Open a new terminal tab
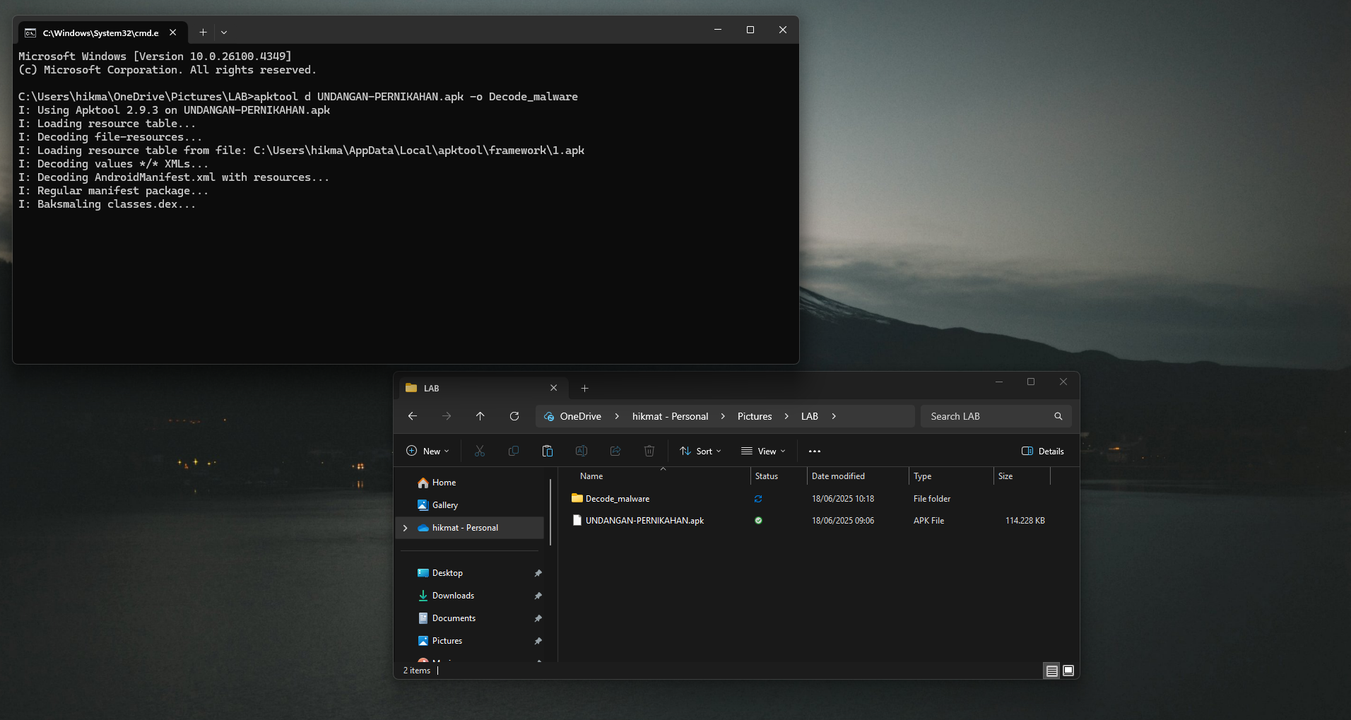The image size is (1351, 720). pyautogui.click(x=202, y=32)
